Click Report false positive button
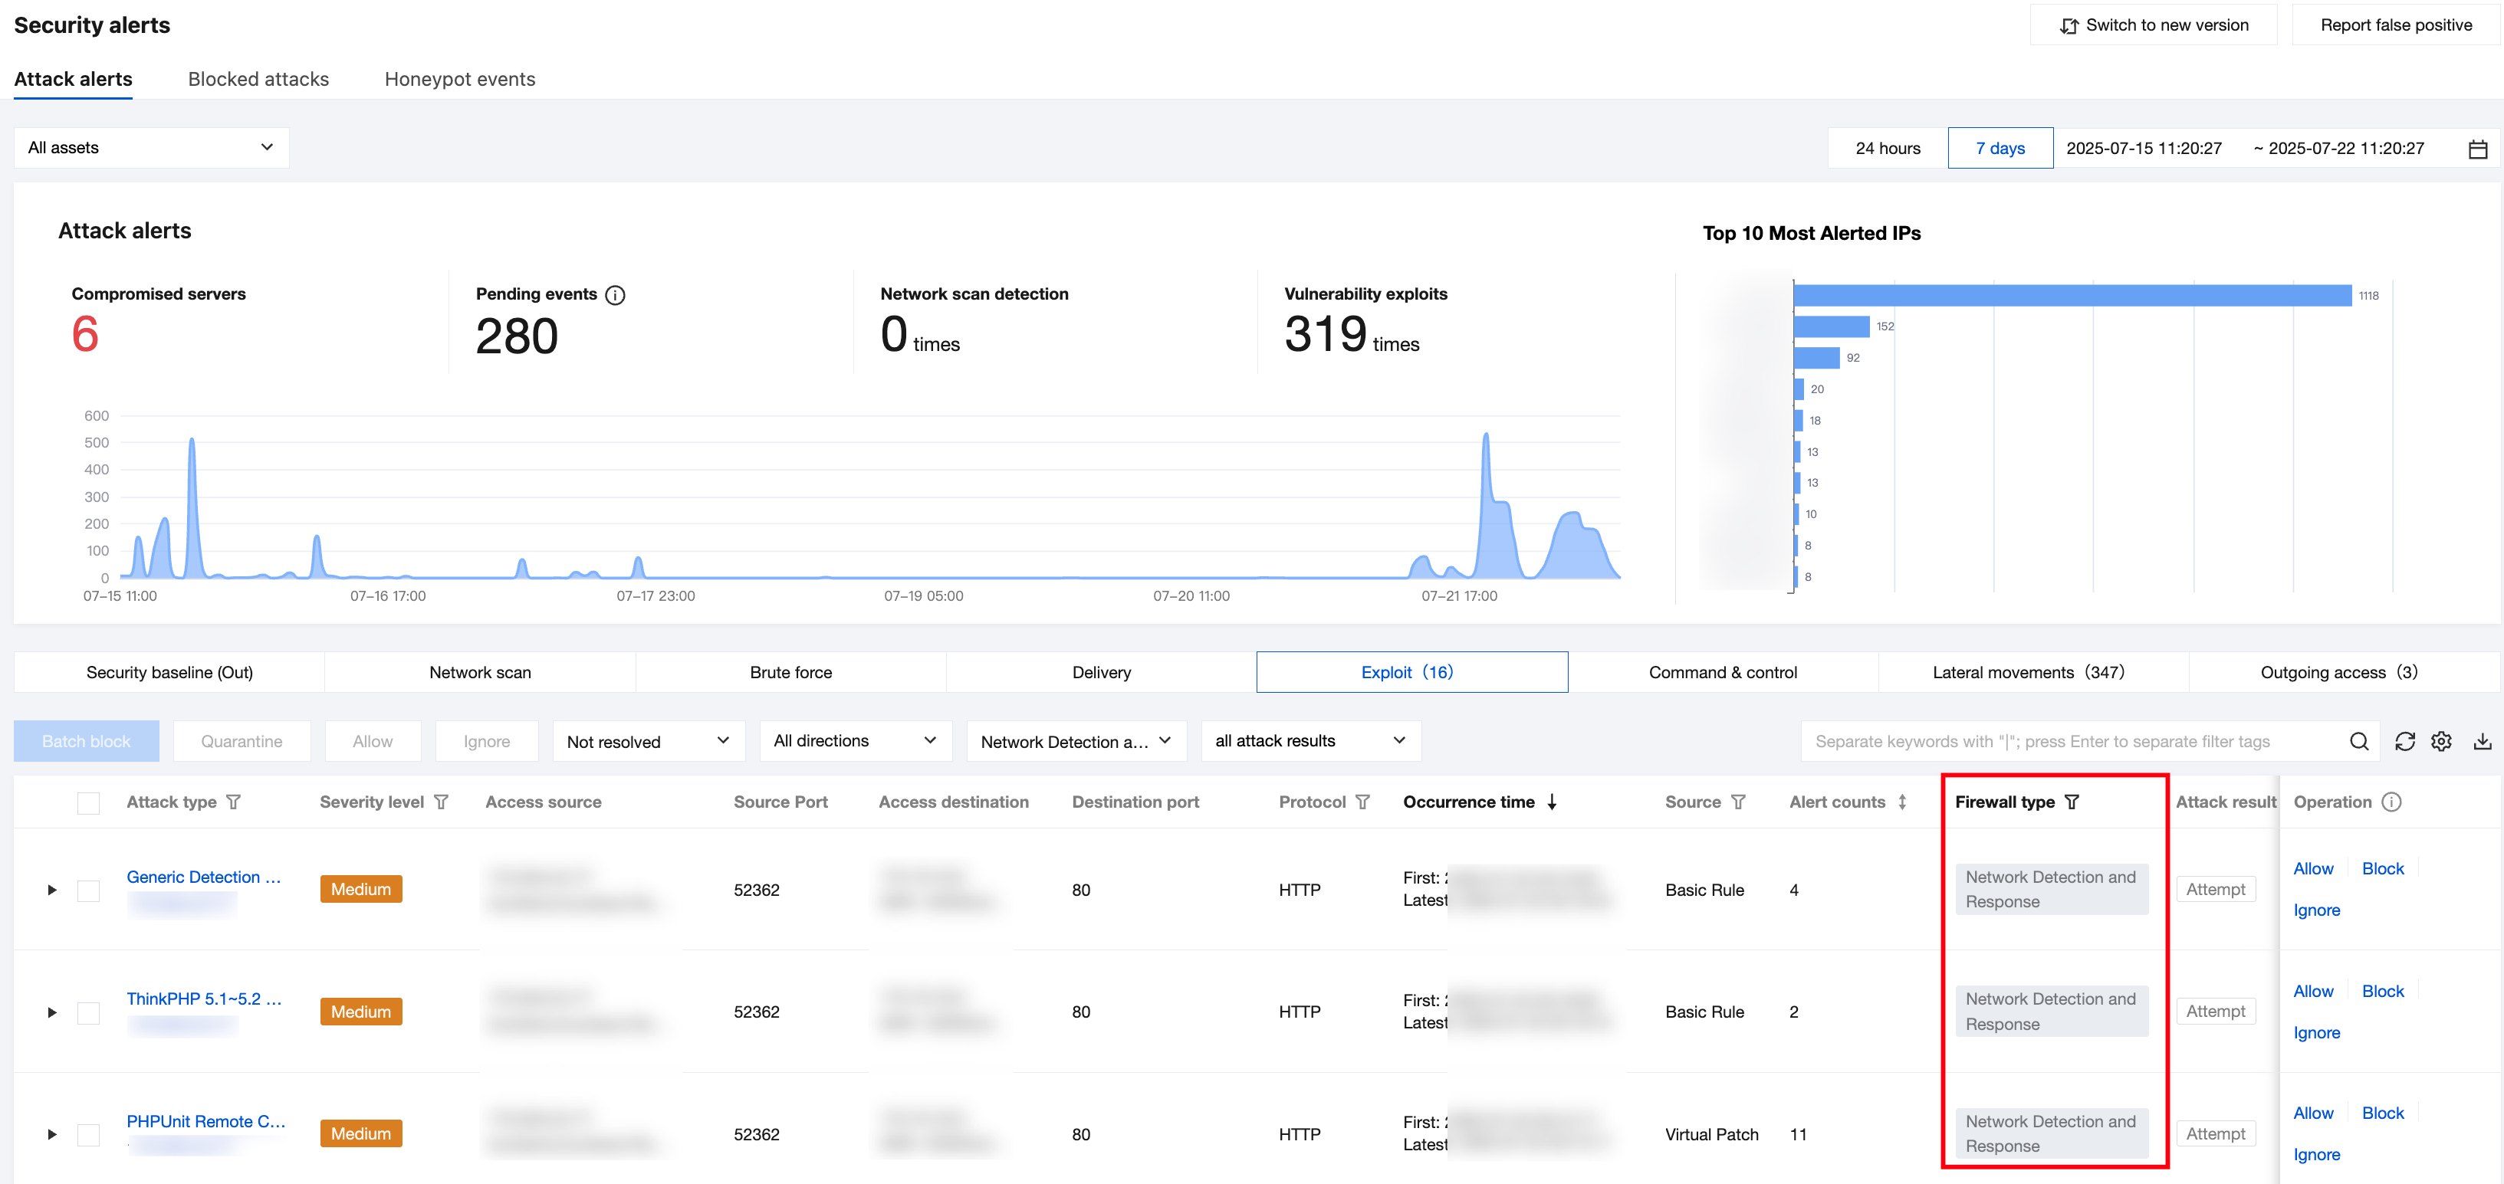Image resolution: width=2504 pixels, height=1184 pixels. [x=2395, y=25]
